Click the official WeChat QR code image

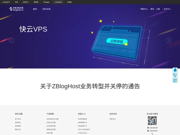(152, 121)
